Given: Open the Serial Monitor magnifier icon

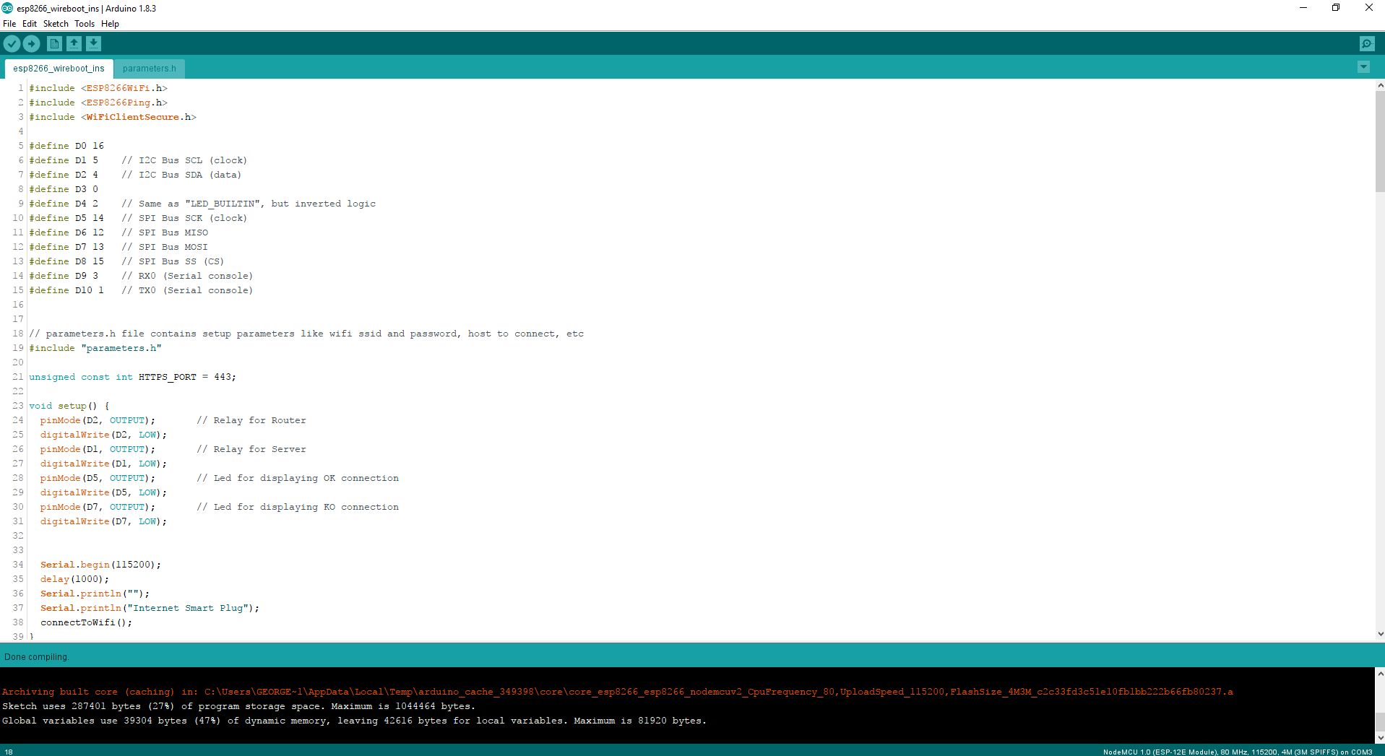Looking at the screenshot, I should tap(1367, 44).
